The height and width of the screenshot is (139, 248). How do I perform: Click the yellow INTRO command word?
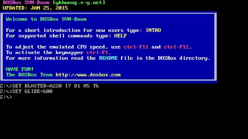153,30
